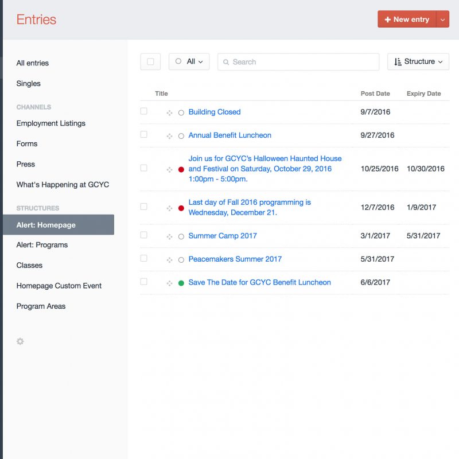Open What's Happening at GCYC channel
459x459 pixels.
(x=63, y=185)
